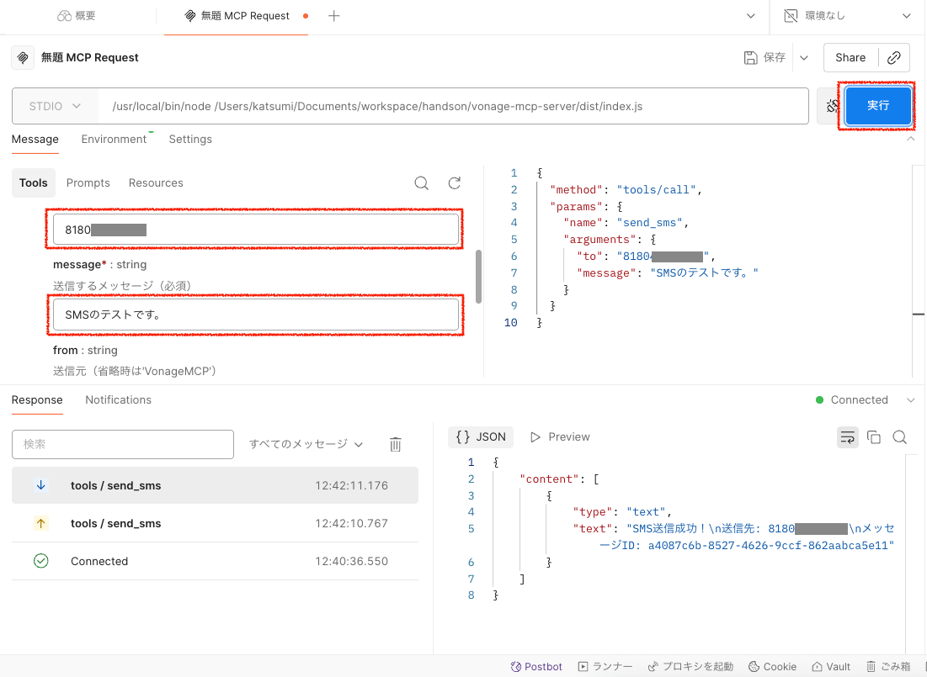927x677 pixels.
Task: Click the phone number 'to' field
Action: click(255, 230)
